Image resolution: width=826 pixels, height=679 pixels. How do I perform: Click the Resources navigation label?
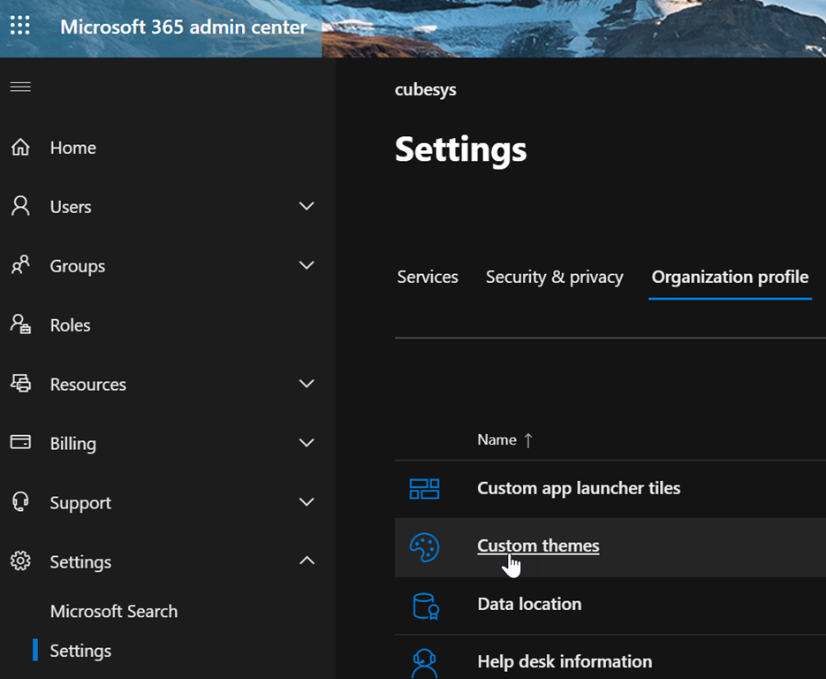tap(88, 385)
